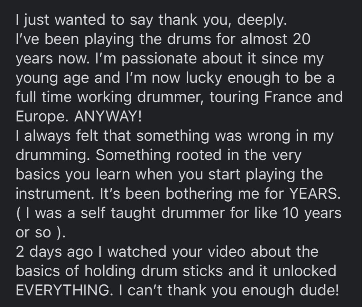Click the word "instrument." in the message

point(53,194)
